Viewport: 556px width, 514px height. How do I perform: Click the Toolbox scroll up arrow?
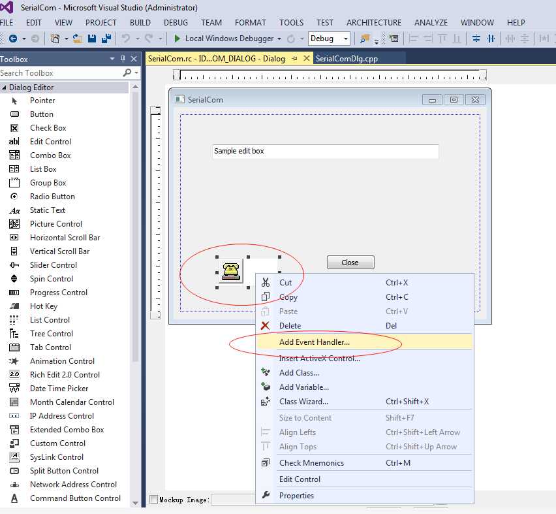click(x=135, y=87)
